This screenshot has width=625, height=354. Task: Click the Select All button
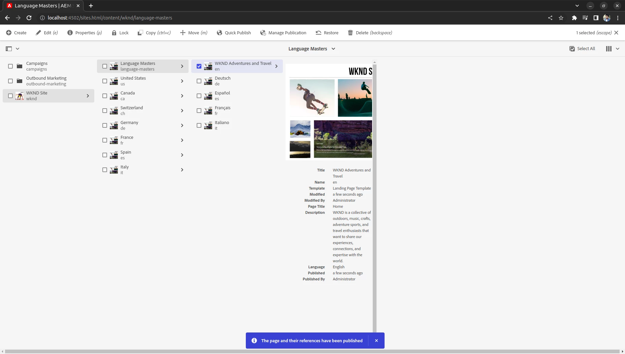582,49
